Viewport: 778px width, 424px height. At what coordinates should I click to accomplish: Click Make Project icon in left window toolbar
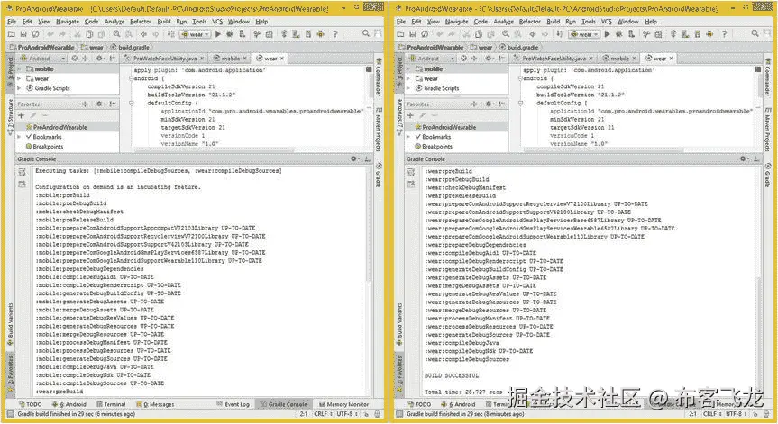(170, 34)
